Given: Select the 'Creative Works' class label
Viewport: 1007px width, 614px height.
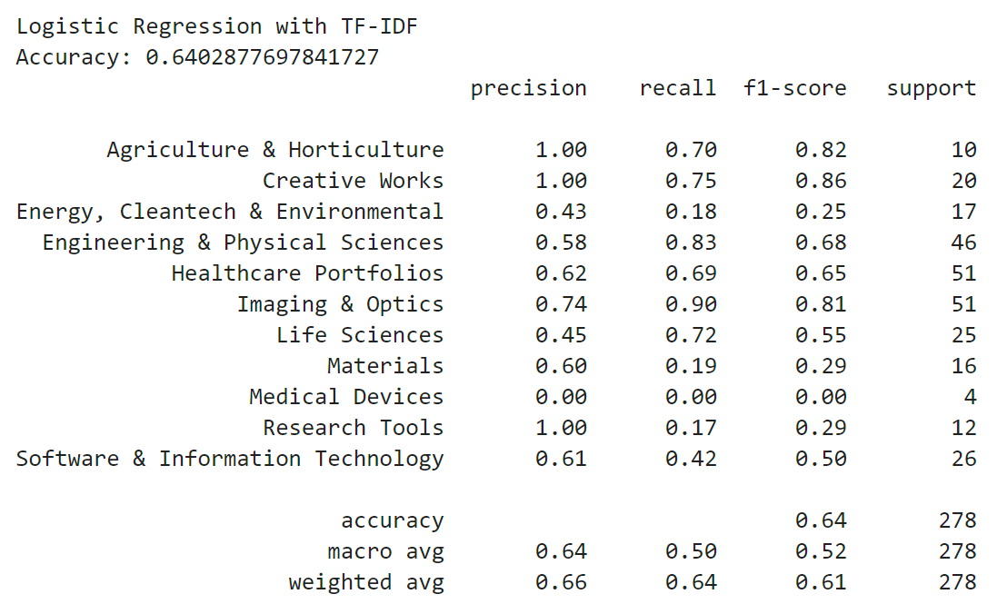Looking at the screenshot, I should pos(353,181).
